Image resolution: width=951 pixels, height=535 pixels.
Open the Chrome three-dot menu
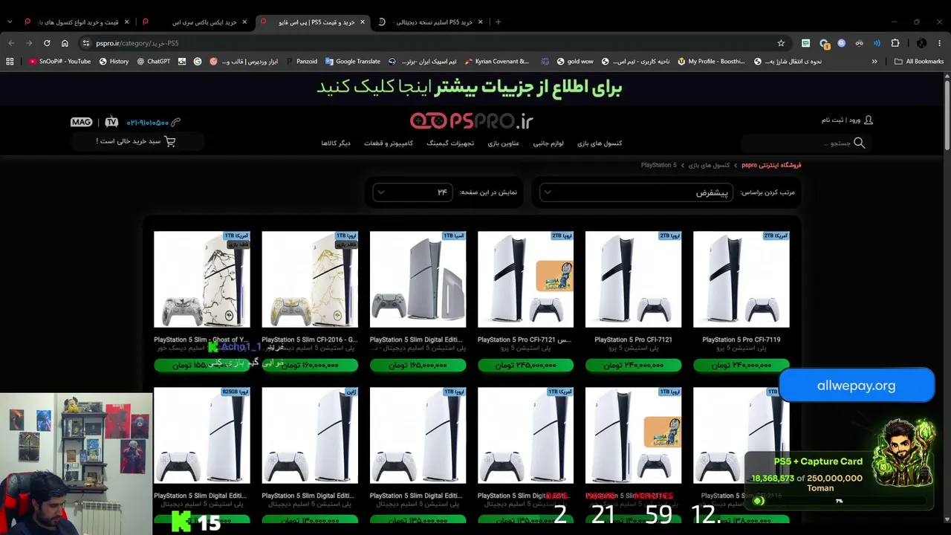pos(940,43)
